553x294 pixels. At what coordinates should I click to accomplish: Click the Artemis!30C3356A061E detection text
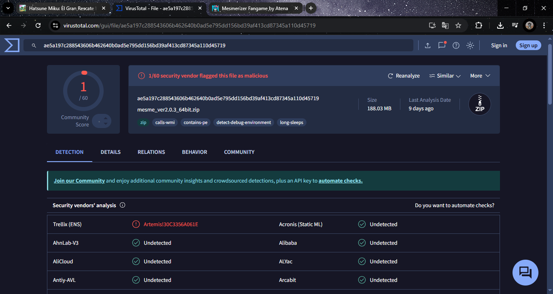(171, 224)
